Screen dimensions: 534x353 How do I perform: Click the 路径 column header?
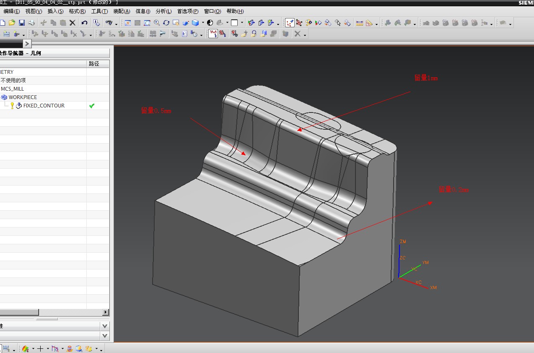tap(98, 64)
